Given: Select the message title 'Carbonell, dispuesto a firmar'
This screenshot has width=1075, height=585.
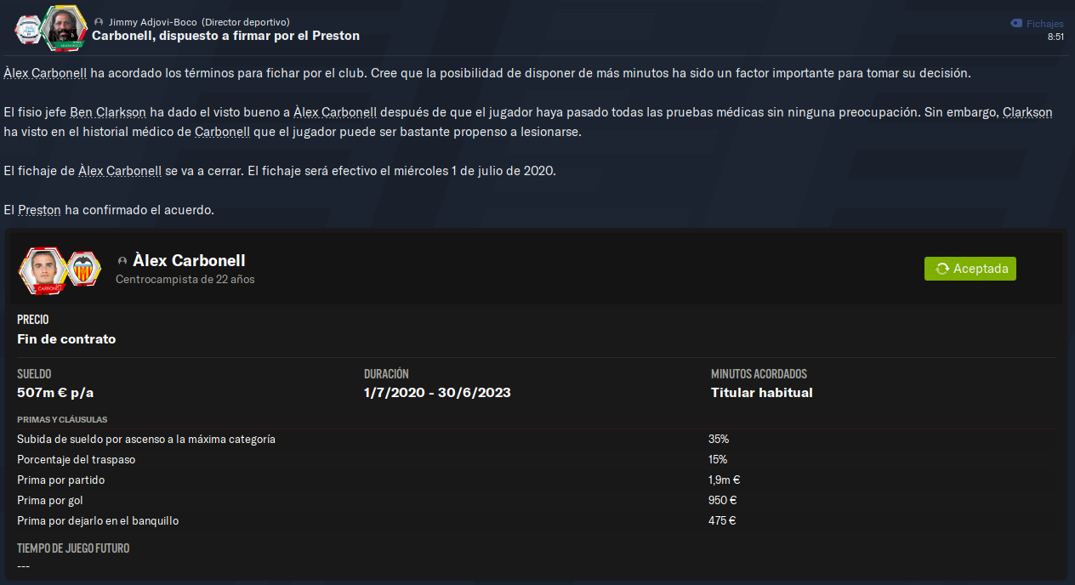Looking at the screenshot, I should (x=225, y=36).
